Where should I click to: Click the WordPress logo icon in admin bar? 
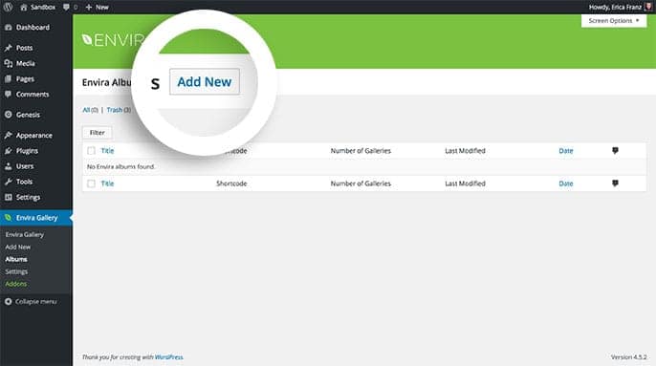(x=8, y=7)
